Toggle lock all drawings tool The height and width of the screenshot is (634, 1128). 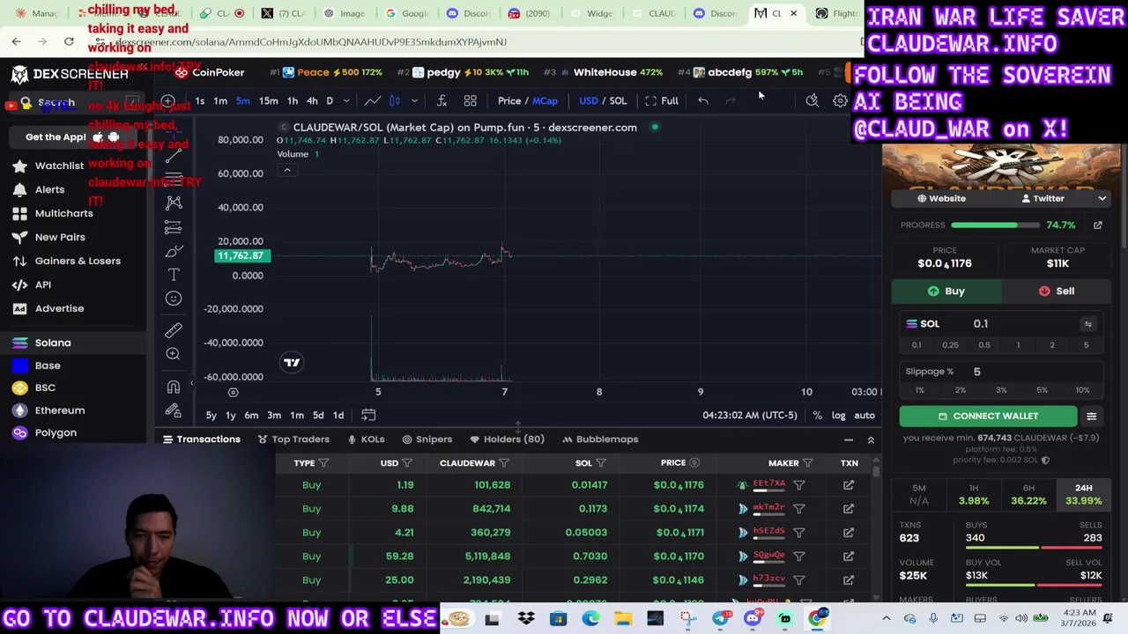point(174,410)
